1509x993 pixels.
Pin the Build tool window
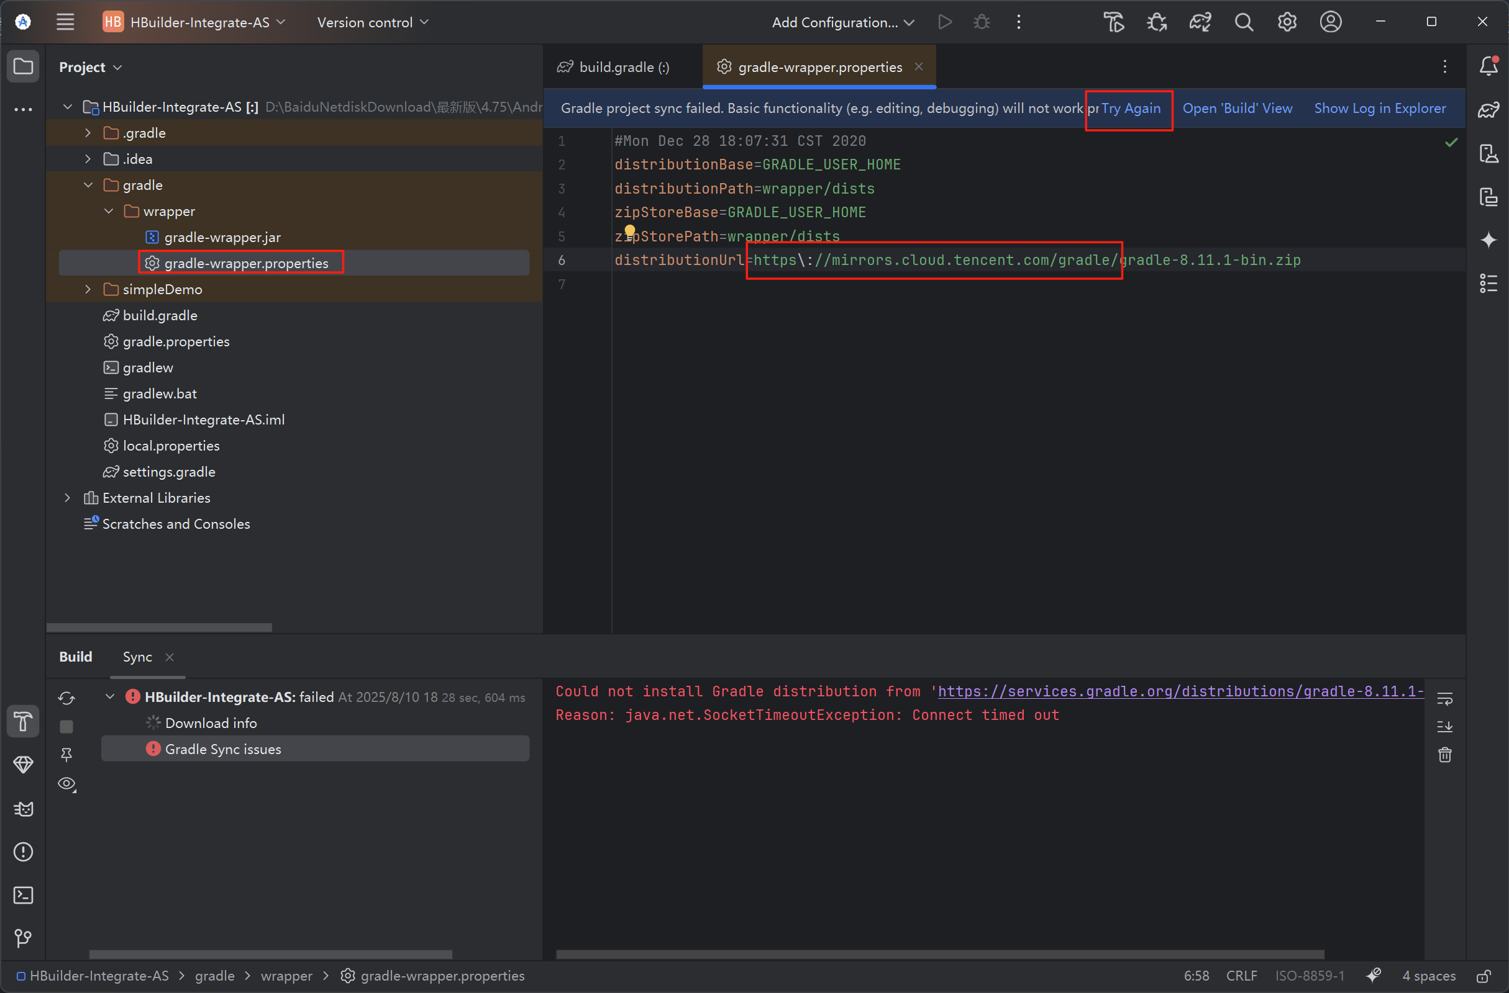tap(66, 753)
